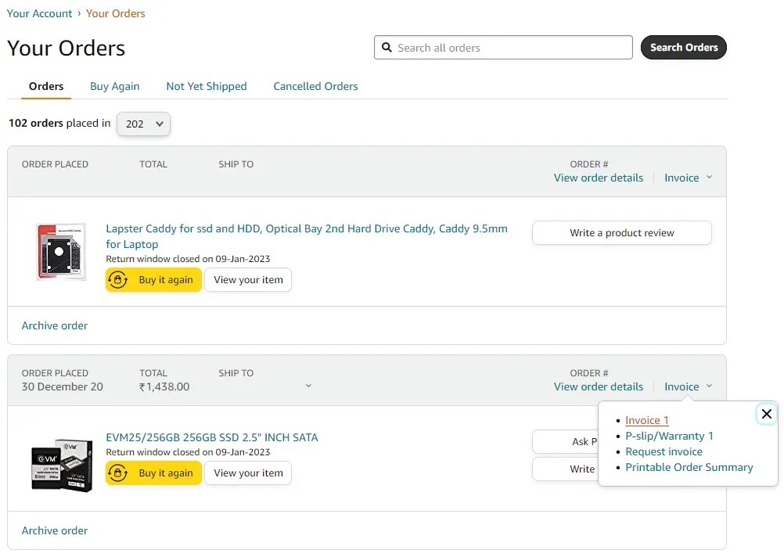Screen dimensions: 784x557
Task: Click the lock icon beside EVM SSD Buy it again
Action: [117, 473]
